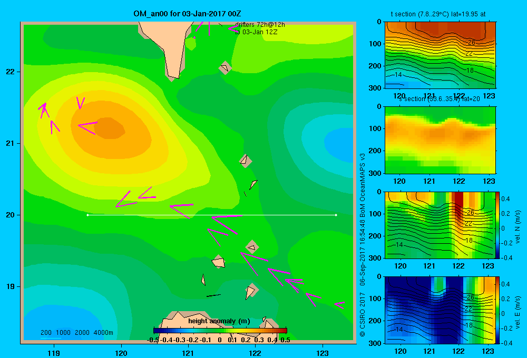Click the "to 03-Jan 12Z" annotation text
The height and width of the screenshot is (358, 527).
point(256,32)
